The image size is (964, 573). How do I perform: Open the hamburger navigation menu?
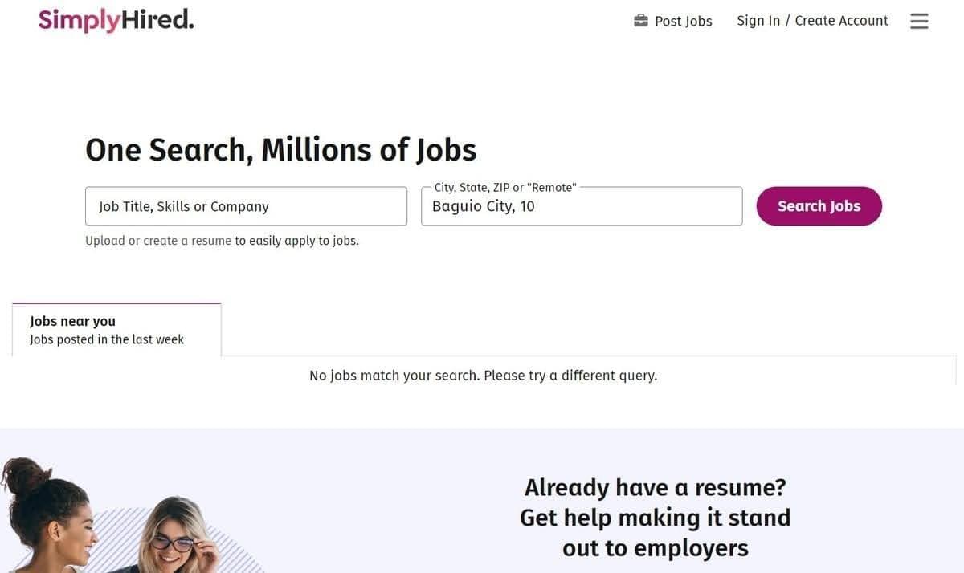919,21
